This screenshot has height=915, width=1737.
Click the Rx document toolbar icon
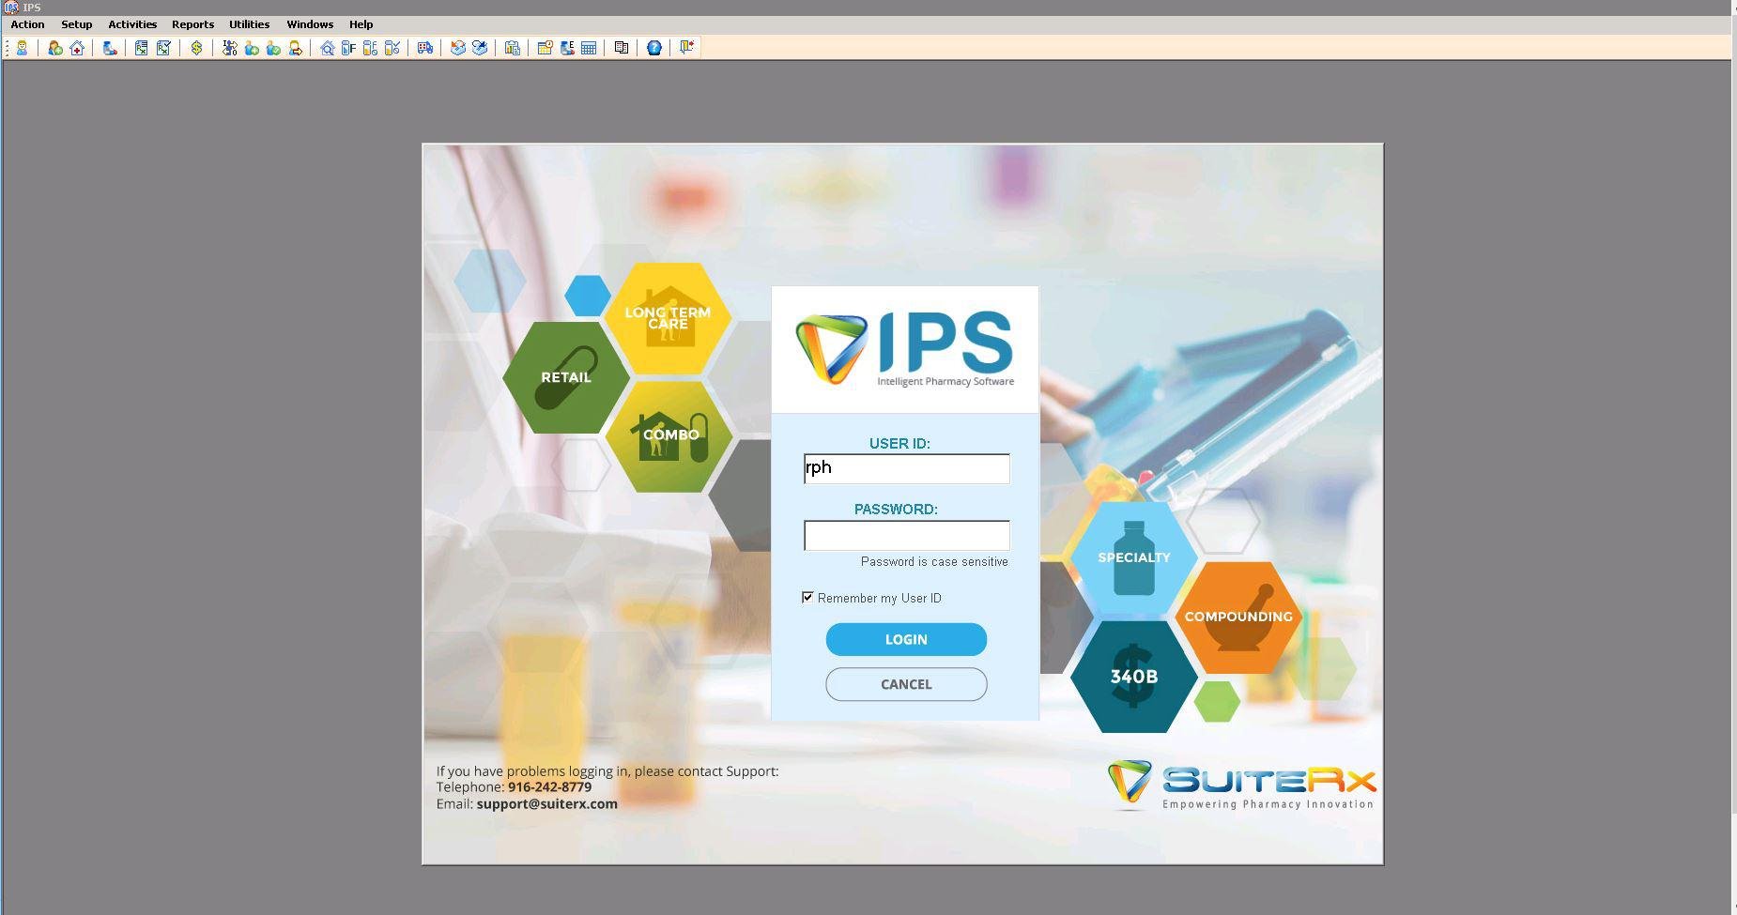click(x=141, y=48)
